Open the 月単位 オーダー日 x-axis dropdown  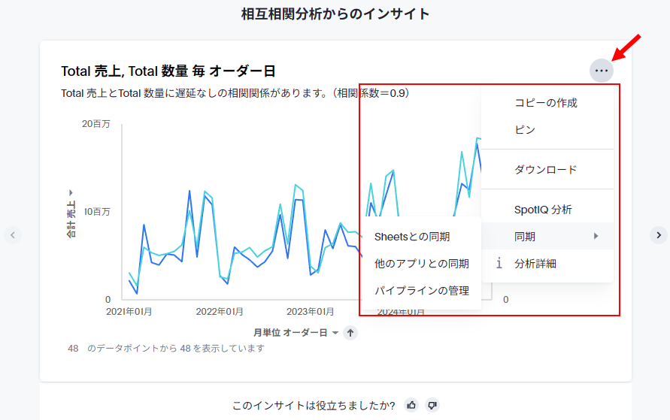click(x=335, y=333)
